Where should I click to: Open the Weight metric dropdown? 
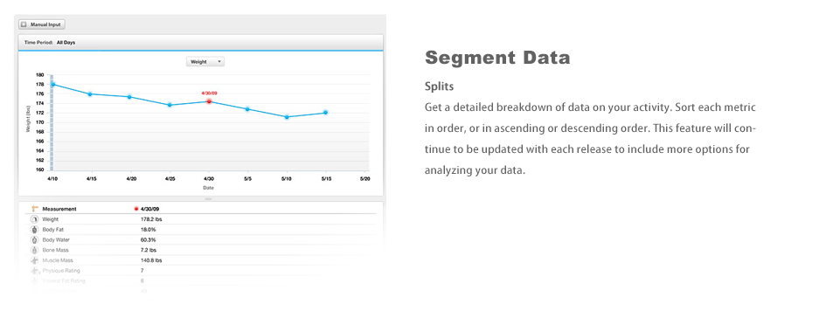click(x=205, y=61)
